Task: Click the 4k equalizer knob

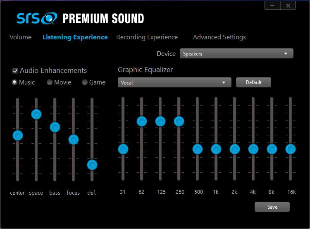Action: point(253,149)
